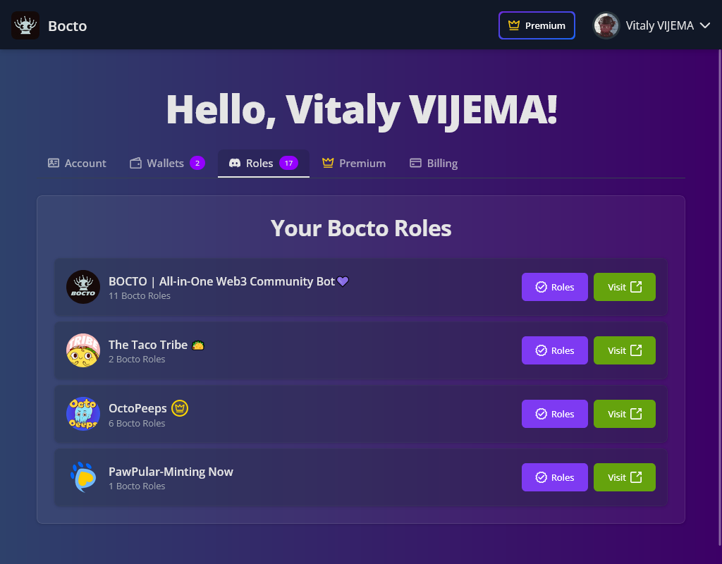Open roles list for OctoPeeps
The width and height of the screenshot is (722, 564).
[x=554, y=414]
